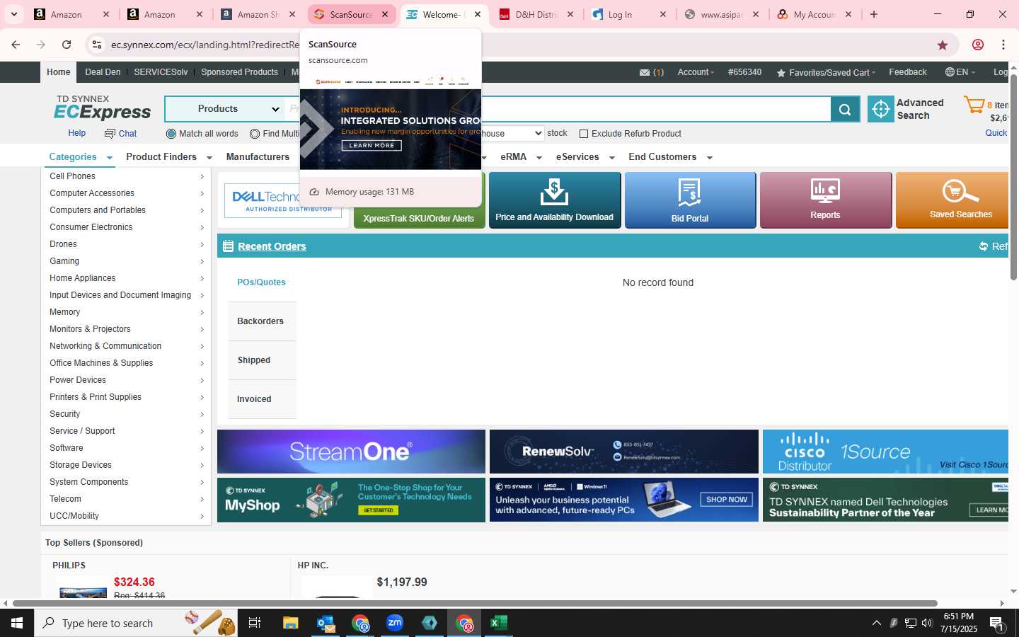Viewport: 1019px width, 637px height.
Task: Select Find Multiple radio button
Action: pyautogui.click(x=255, y=134)
